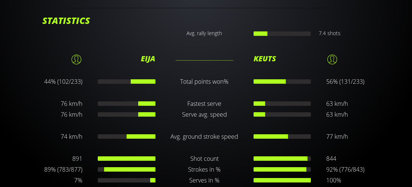Click Eija's player profile icon
The width and height of the screenshot is (412, 187).
pyautogui.click(x=76, y=59)
